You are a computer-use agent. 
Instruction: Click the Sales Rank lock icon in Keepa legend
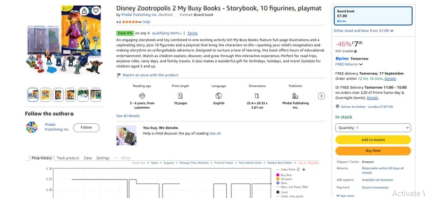pyautogui.click(x=303, y=169)
